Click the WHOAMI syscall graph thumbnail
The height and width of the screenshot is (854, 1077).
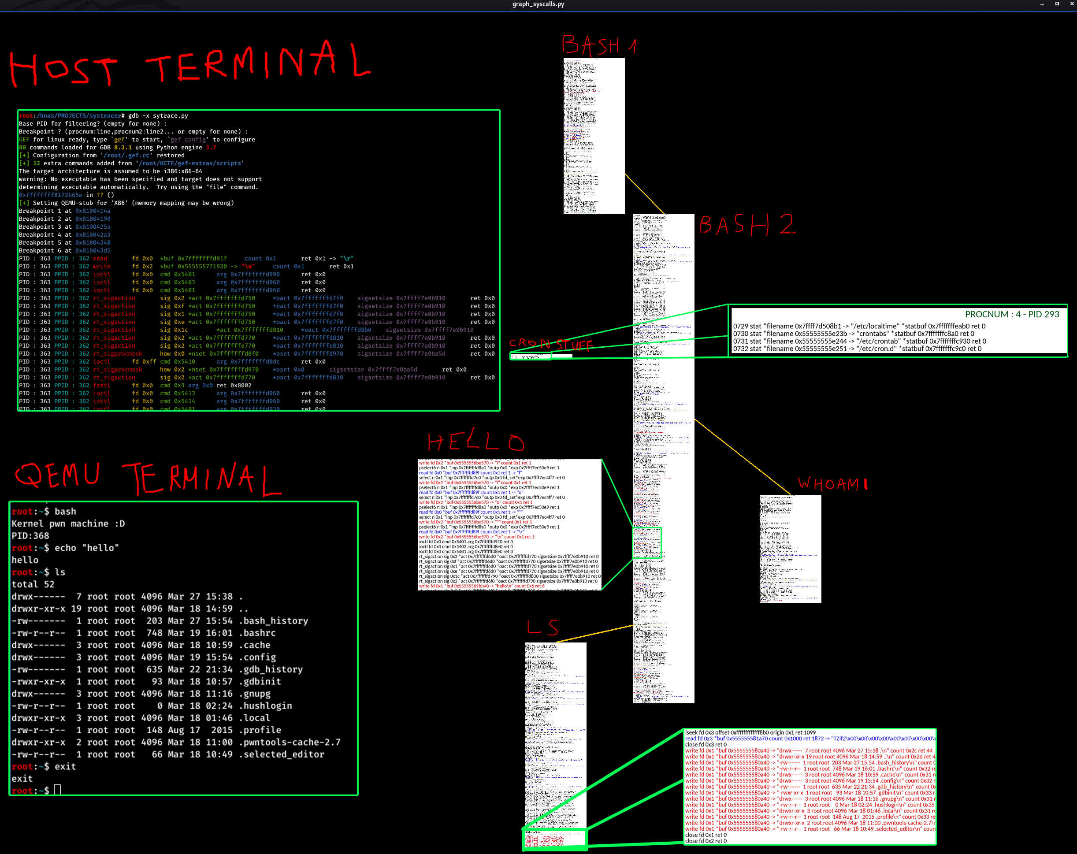tap(790, 548)
